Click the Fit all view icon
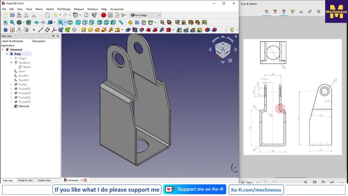This screenshot has height=196, width=348. click(6, 22)
